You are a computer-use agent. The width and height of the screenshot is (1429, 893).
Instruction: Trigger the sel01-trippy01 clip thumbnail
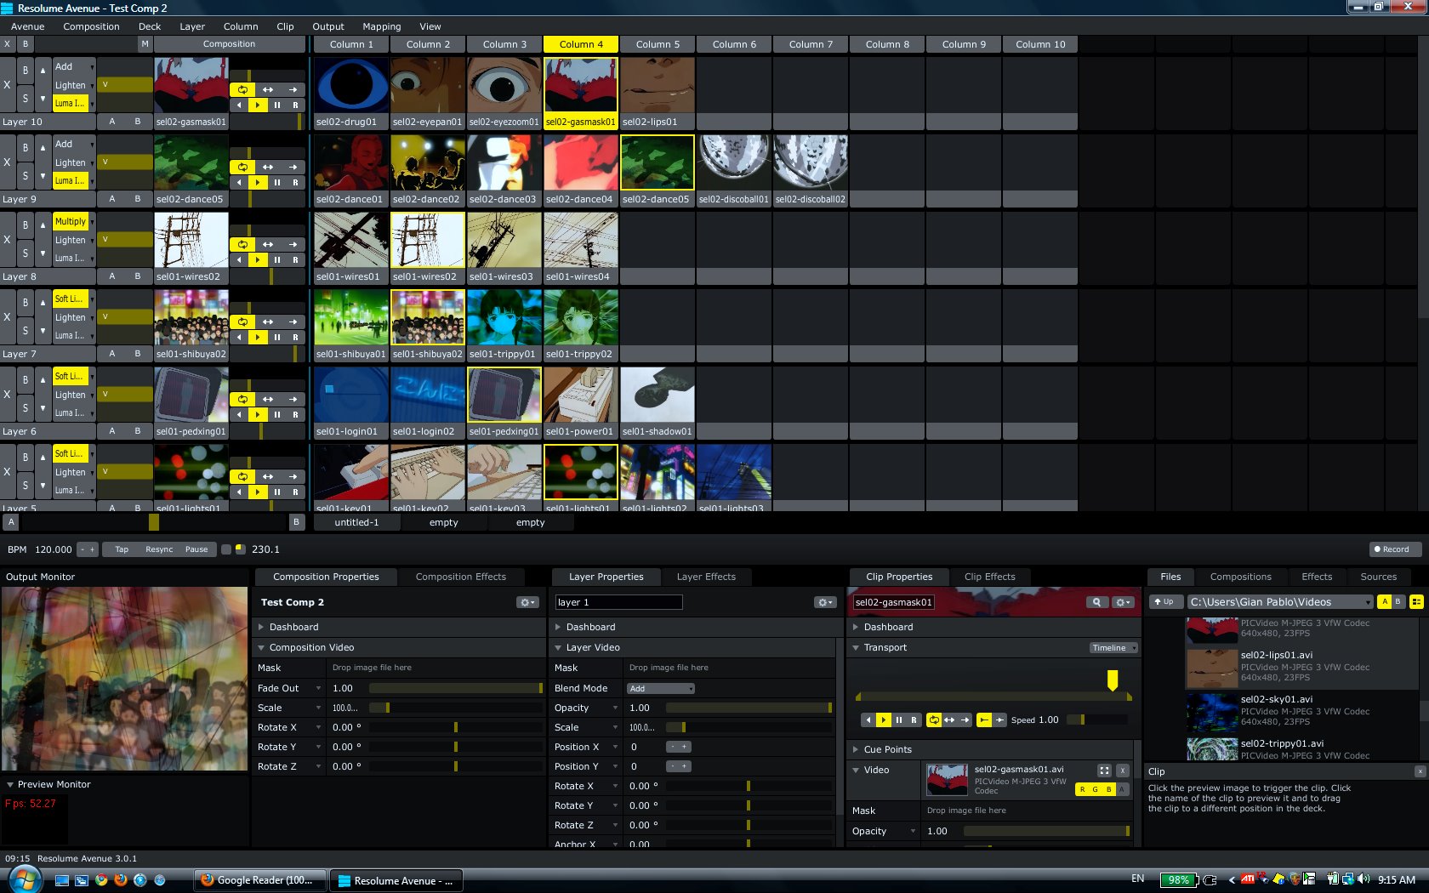point(504,317)
